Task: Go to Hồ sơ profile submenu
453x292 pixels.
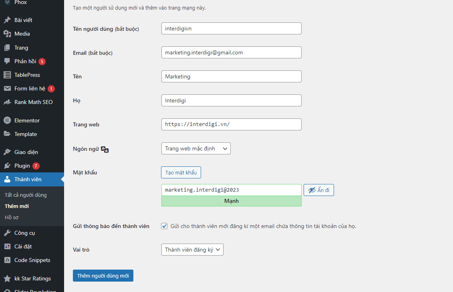Action: click(x=12, y=217)
